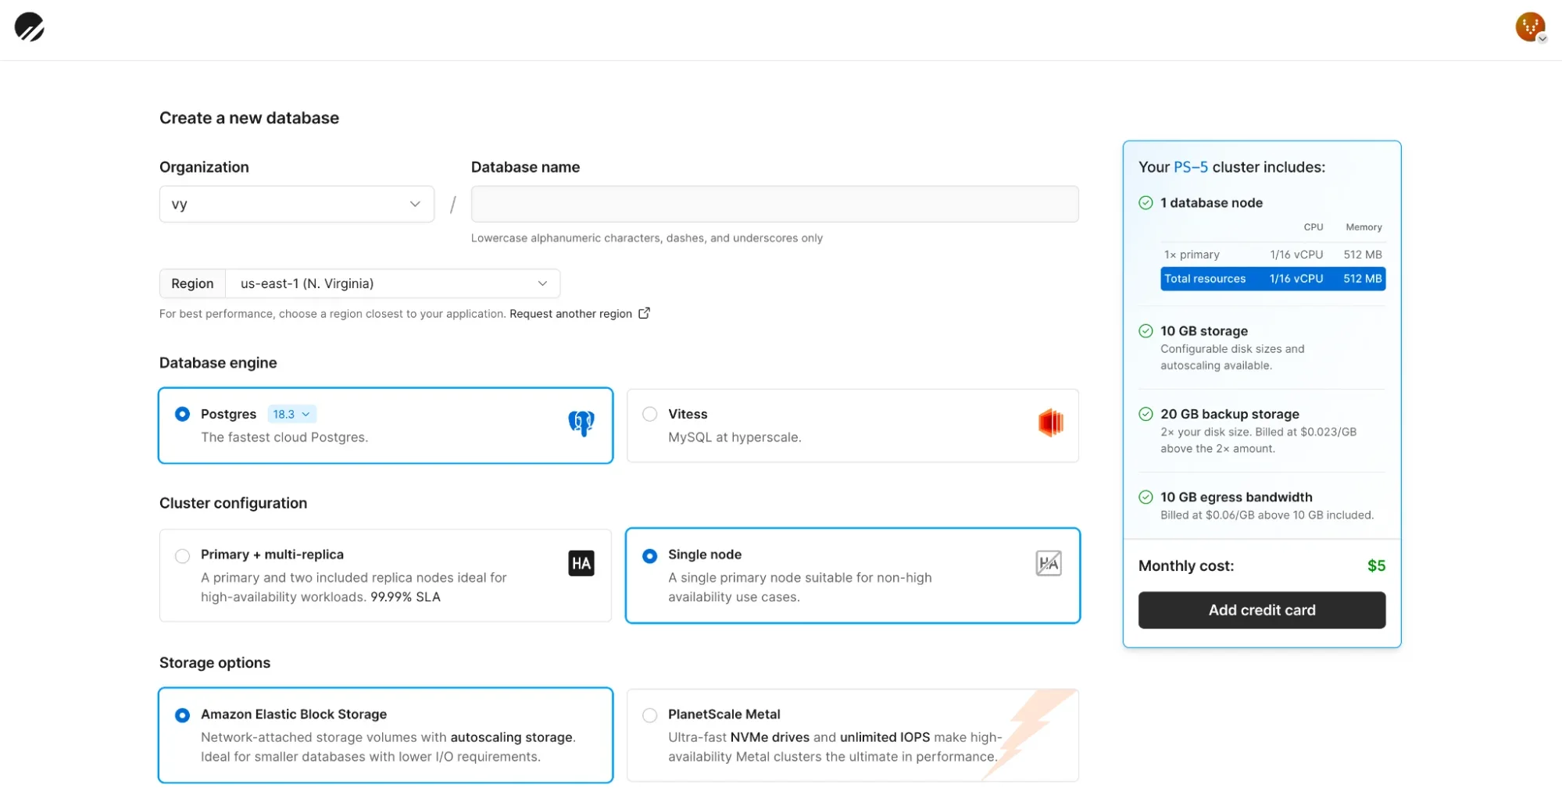Click the crossed-out HA icon on Single node
This screenshot has height=802, width=1562.
tap(1049, 562)
